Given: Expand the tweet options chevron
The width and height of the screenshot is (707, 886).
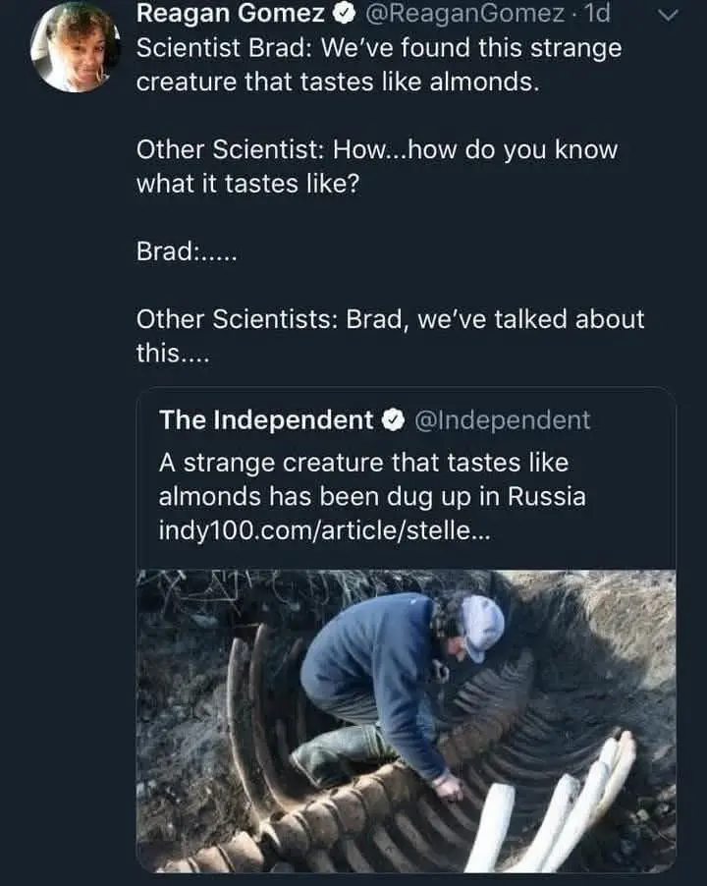Looking at the screenshot, I should click(x=666, y=15).
